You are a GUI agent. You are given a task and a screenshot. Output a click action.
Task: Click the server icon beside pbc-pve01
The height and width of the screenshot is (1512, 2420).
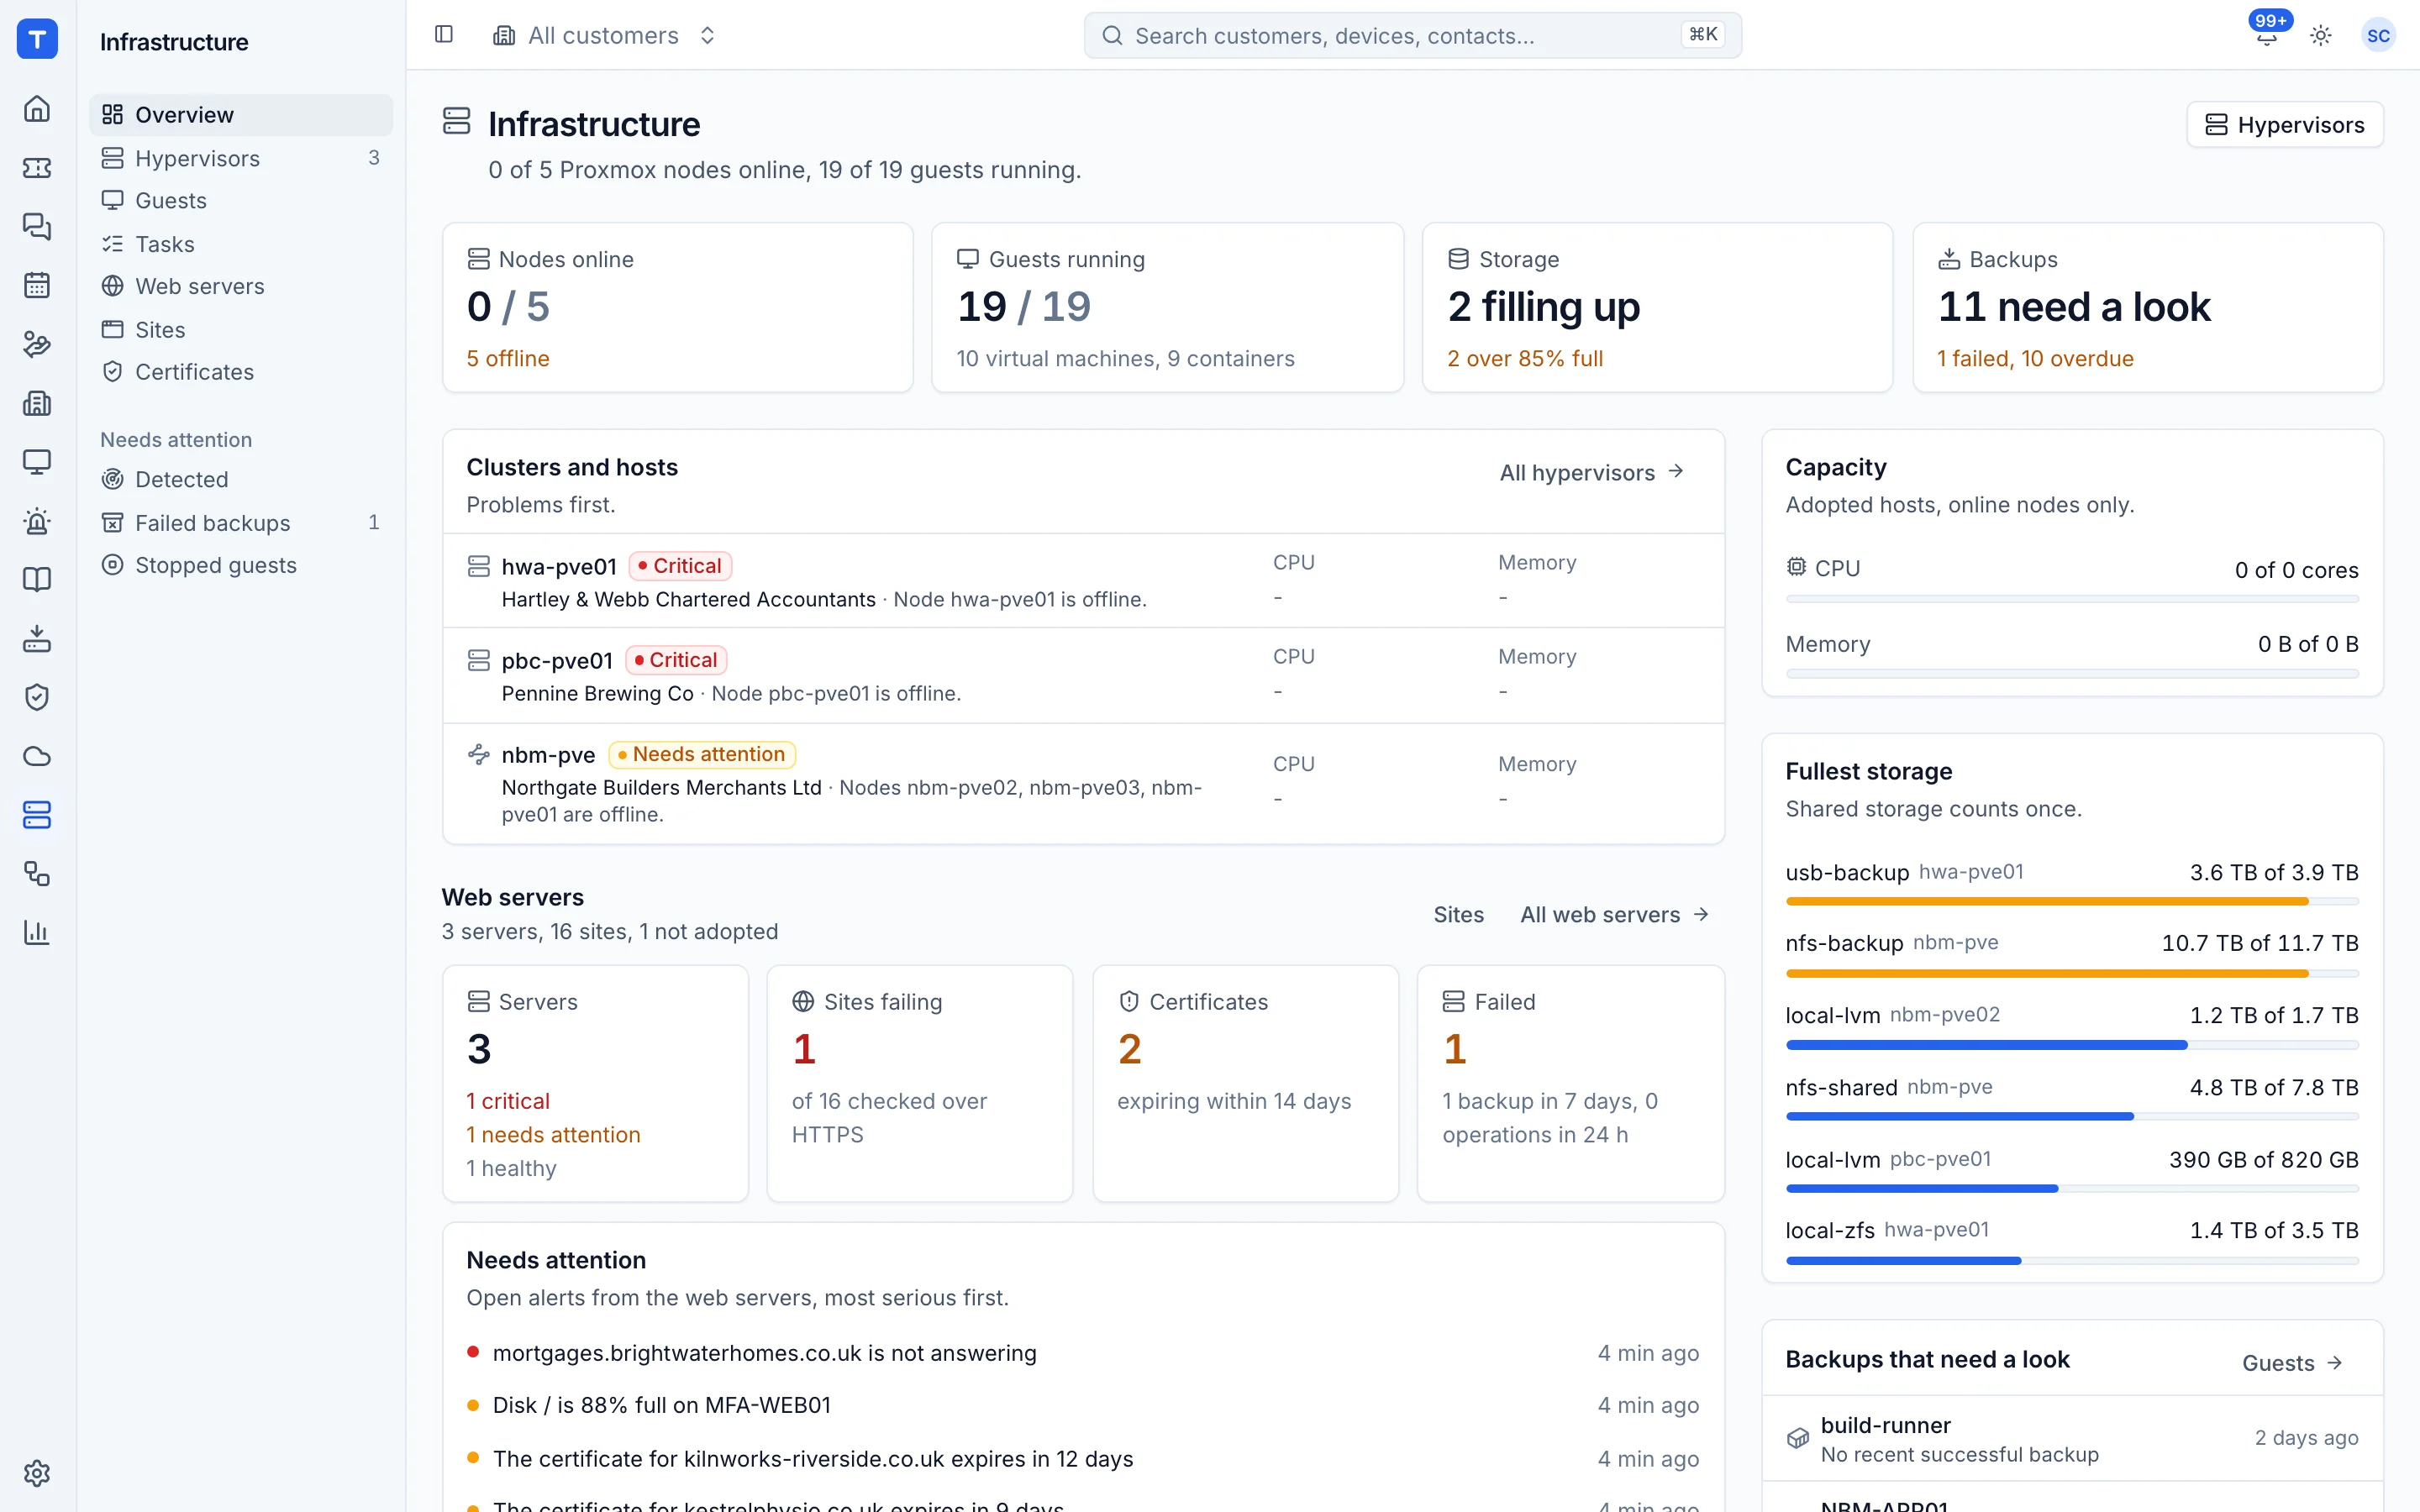click(x=479, y=661)
